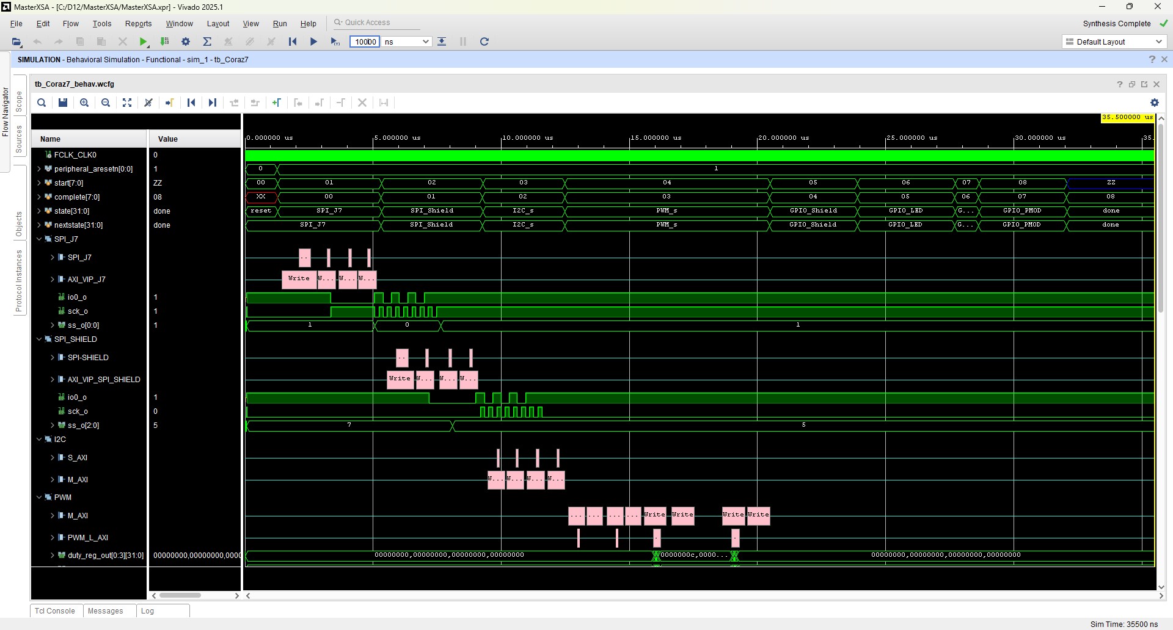Collapse the SPI_SHIELD group

tap(39, 339)
